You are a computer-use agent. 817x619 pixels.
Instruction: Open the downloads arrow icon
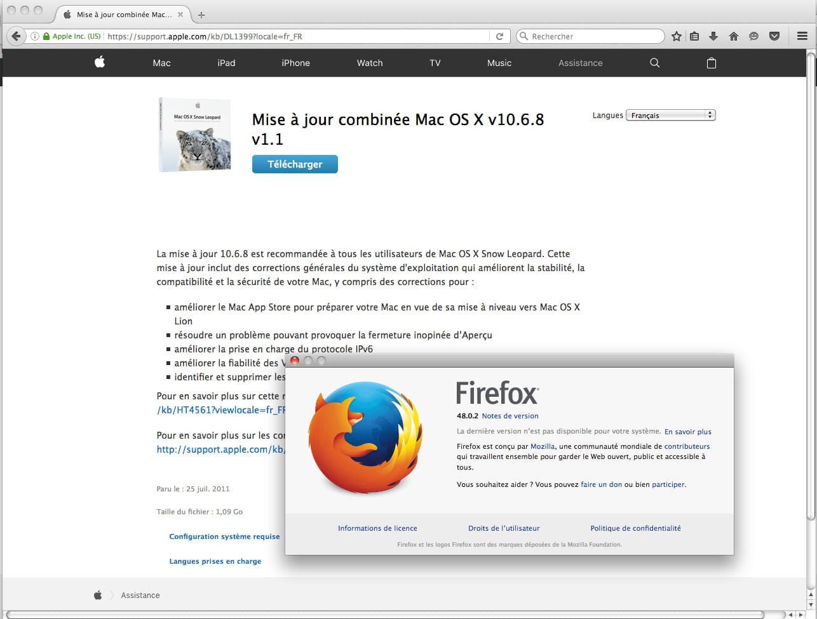(x=713, y=36)
